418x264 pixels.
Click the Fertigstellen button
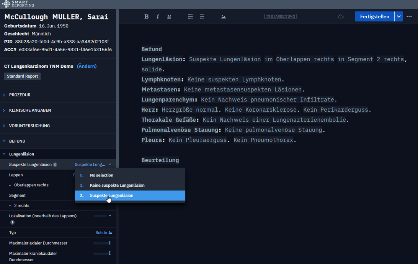(374, 16)
